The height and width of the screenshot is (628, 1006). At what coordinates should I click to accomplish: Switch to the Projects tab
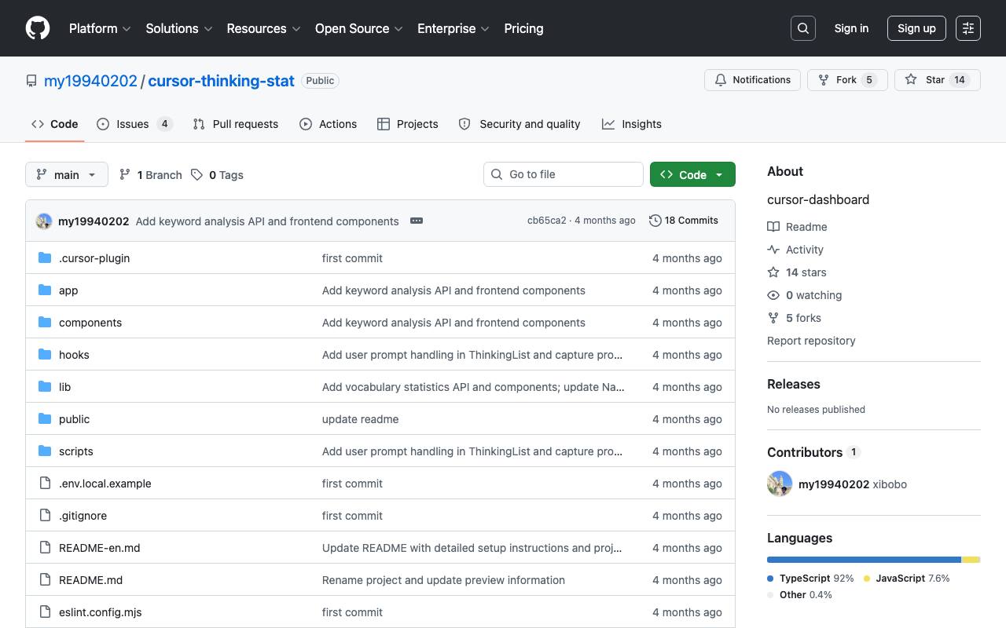408,124
